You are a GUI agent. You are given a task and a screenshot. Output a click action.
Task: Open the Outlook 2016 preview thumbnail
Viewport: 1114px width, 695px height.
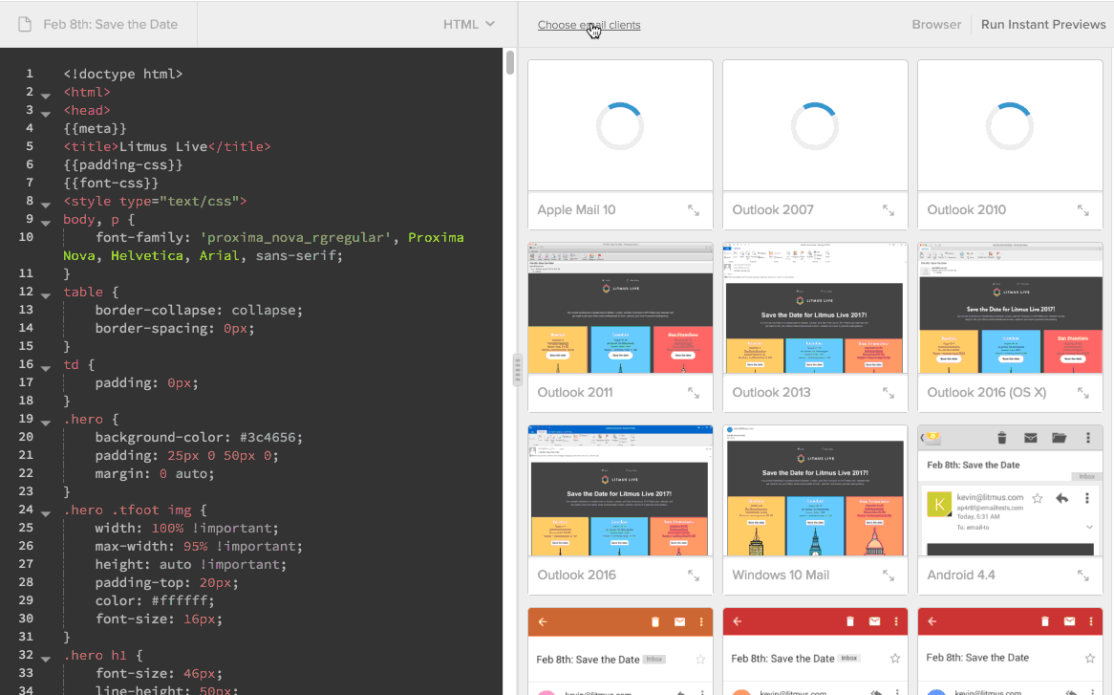tap(620, 491)
